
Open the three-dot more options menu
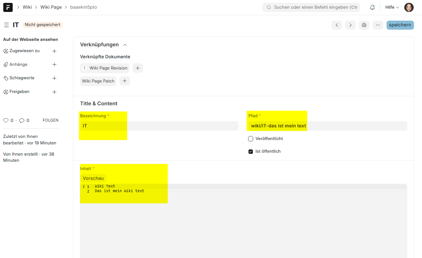coord(377,25)
